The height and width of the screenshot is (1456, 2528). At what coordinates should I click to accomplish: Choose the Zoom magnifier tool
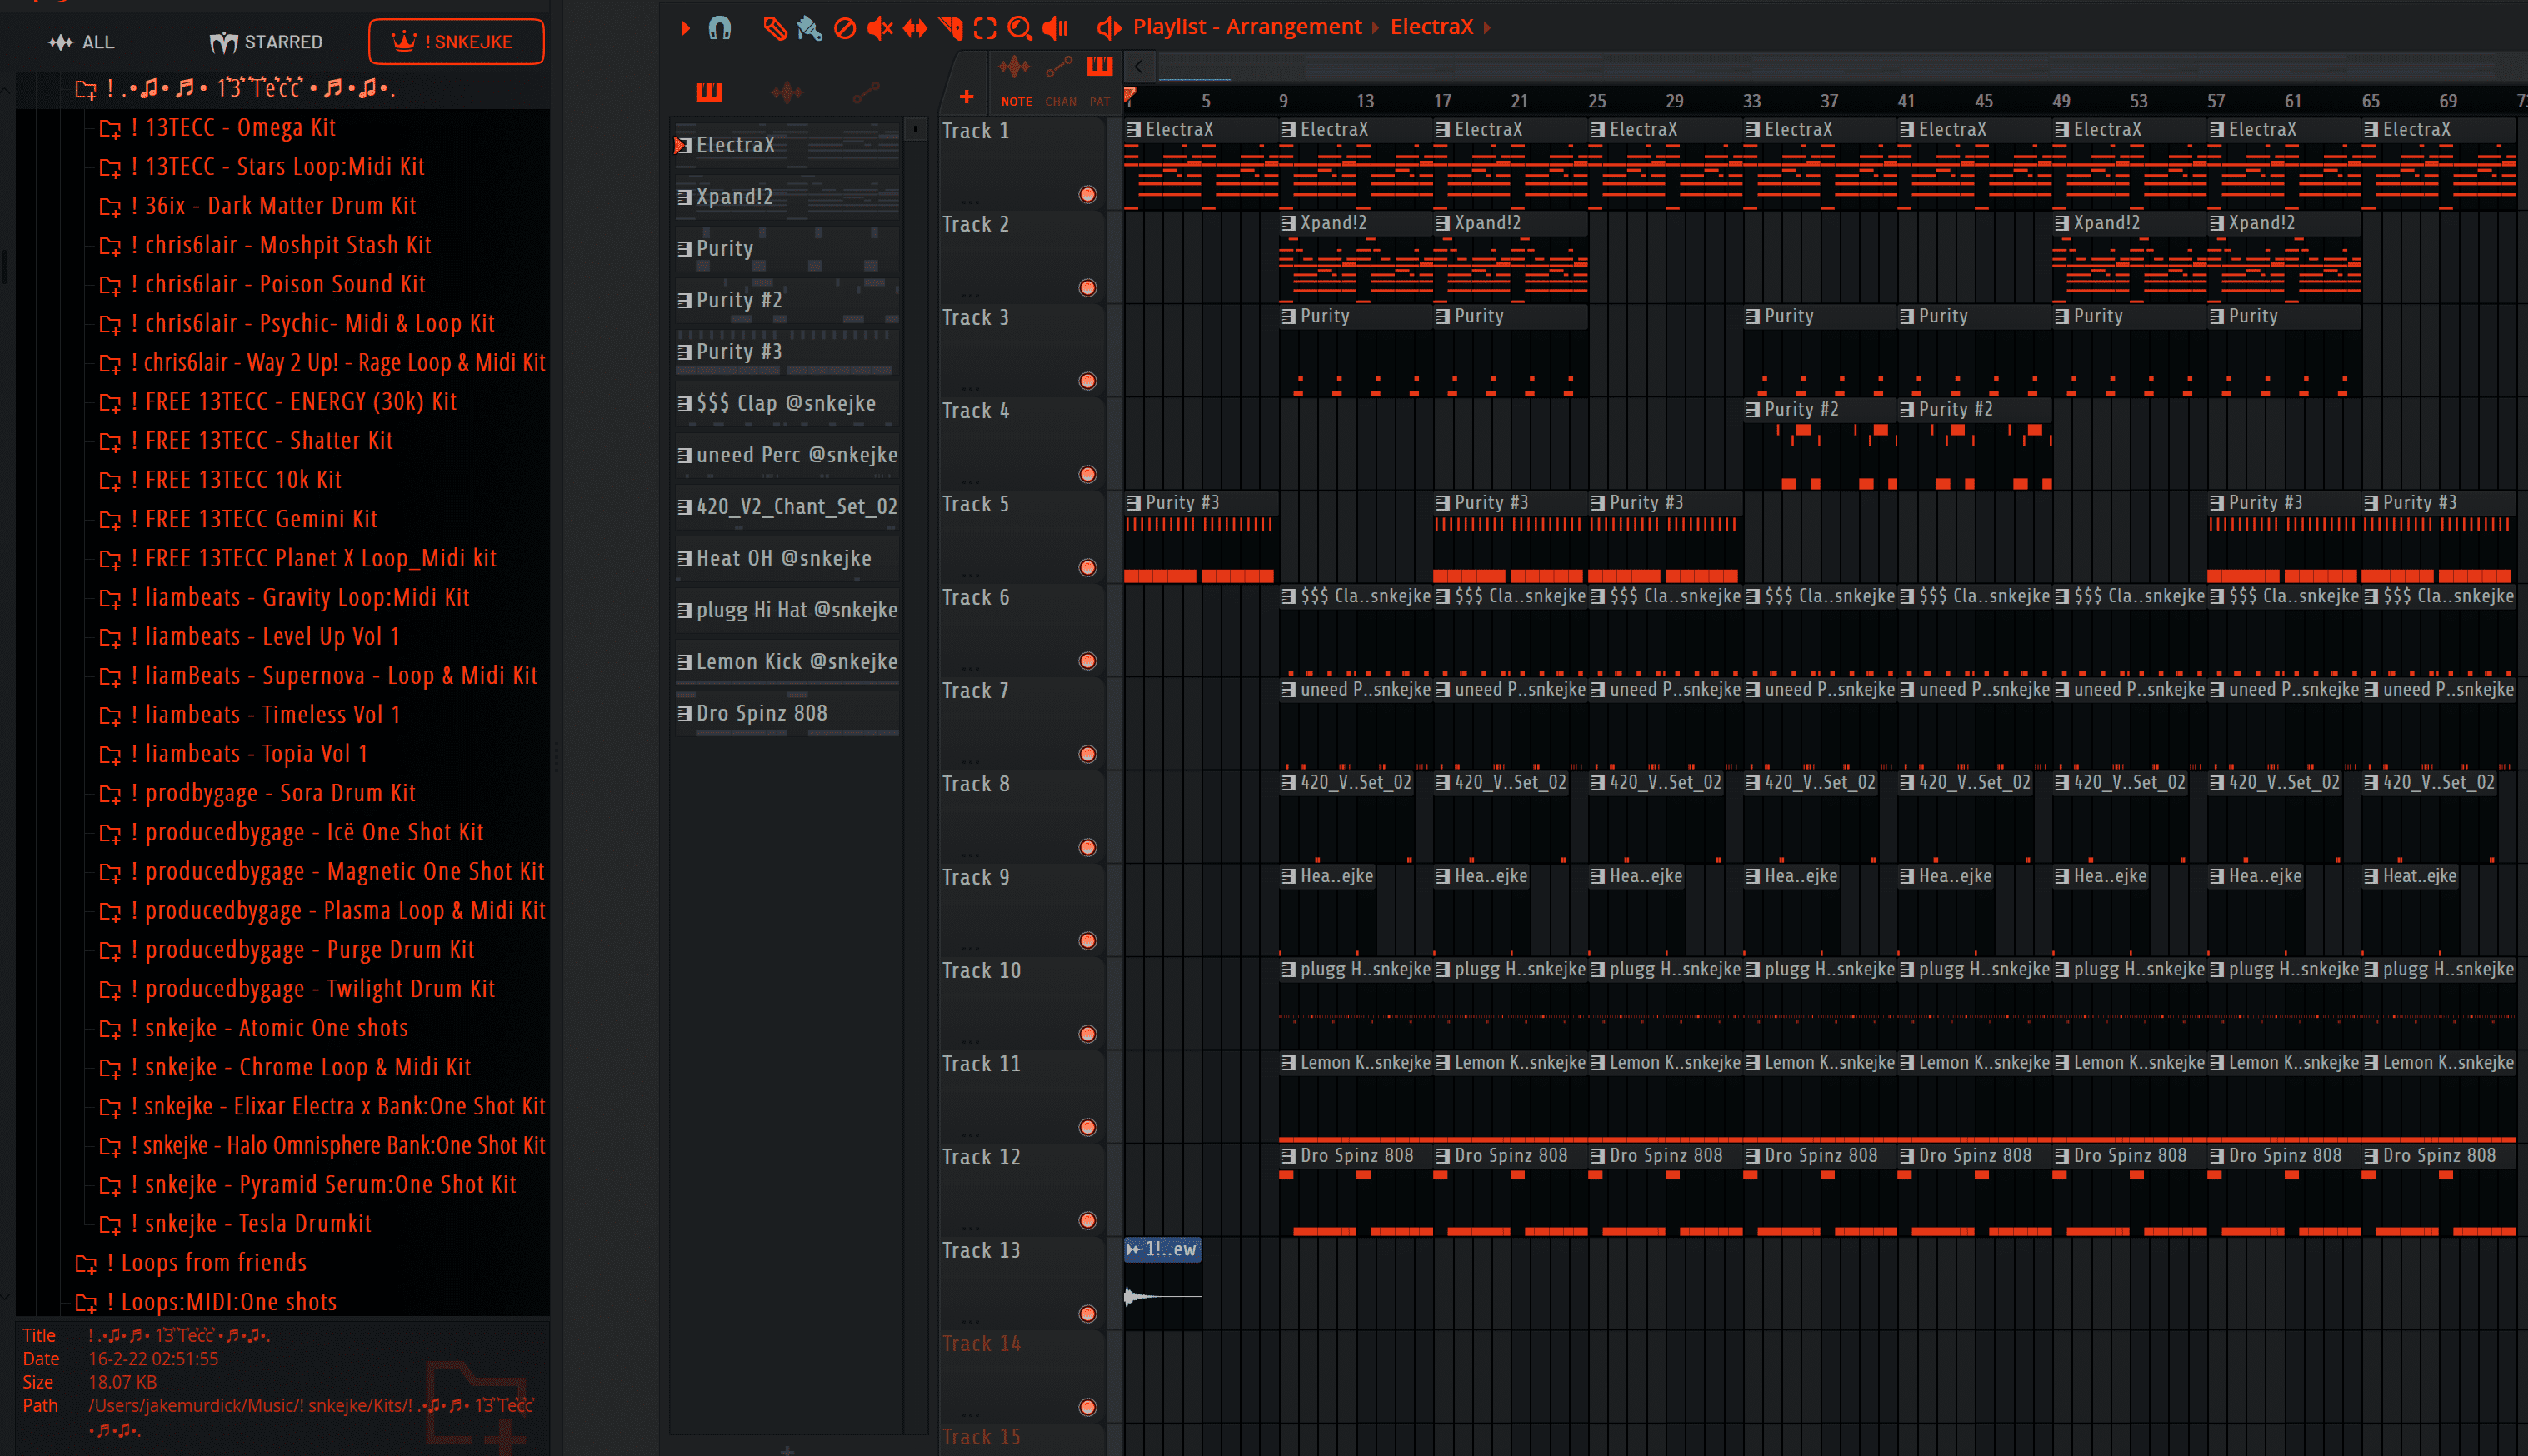coord(1019,28)
